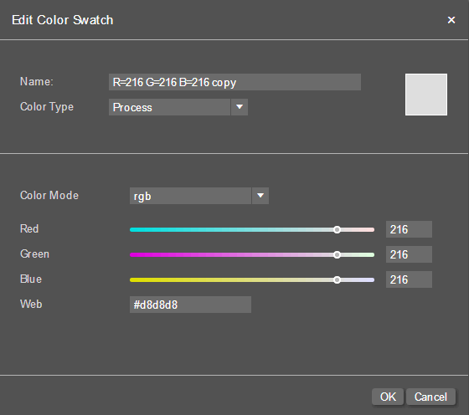
Task: Select the Process color type box
Action: (x=169, y=107)
